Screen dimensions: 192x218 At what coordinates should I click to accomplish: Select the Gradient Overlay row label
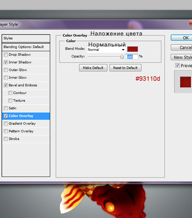(x=22, y=124)
